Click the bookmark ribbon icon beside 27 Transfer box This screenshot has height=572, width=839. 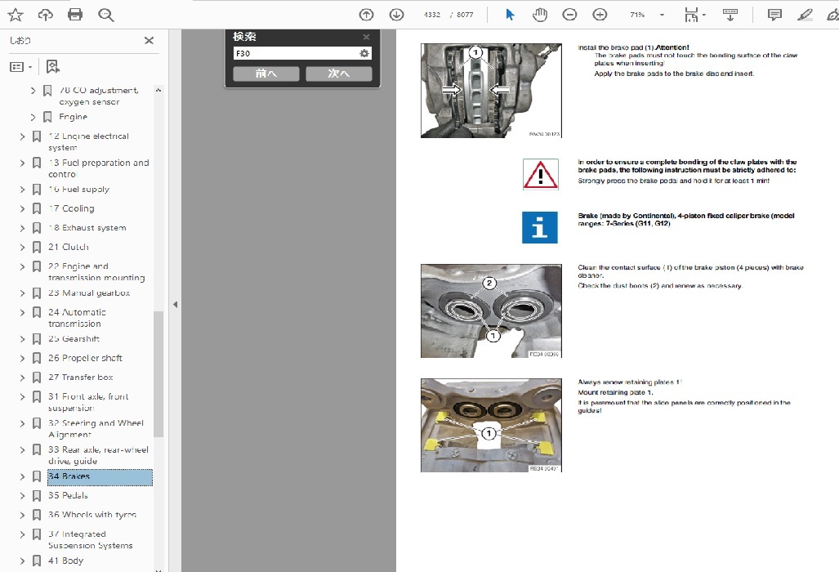[37, 378]
